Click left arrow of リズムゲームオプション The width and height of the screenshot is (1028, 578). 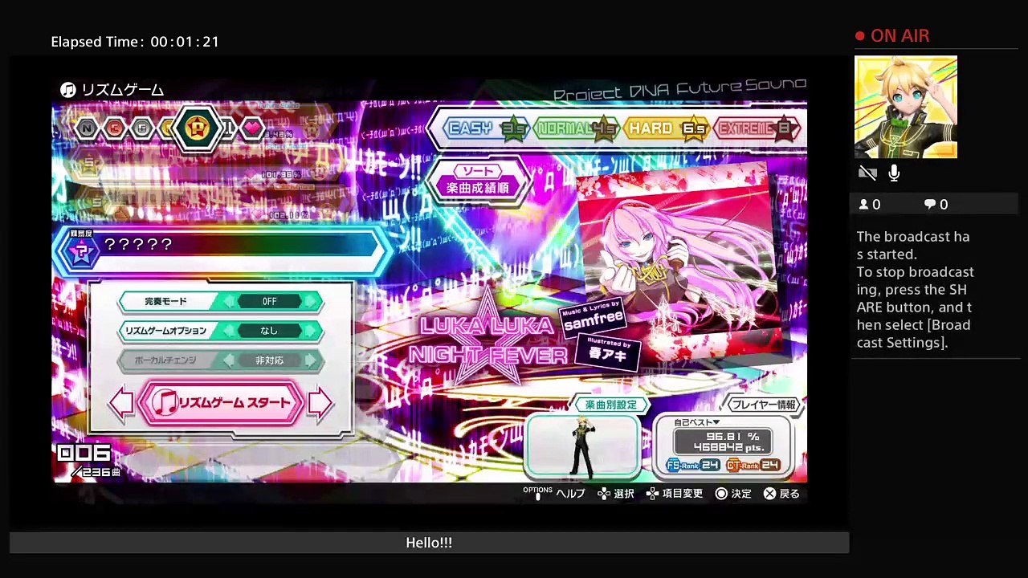point(229,331)
